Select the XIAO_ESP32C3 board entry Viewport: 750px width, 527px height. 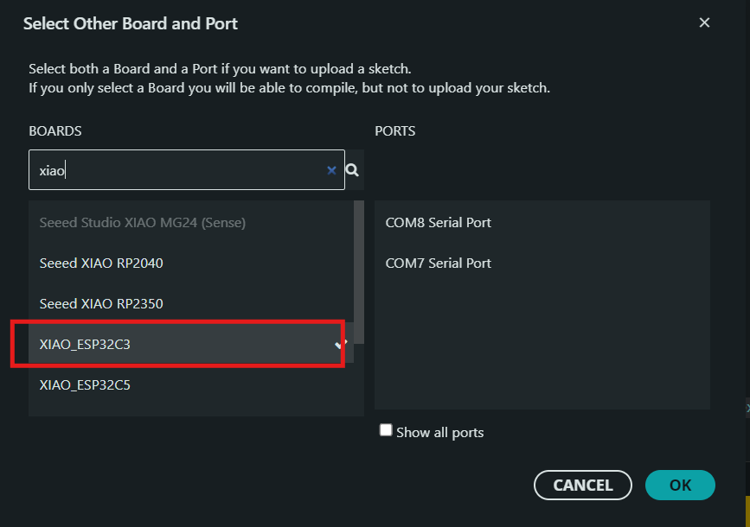click(x=85, y=344)
